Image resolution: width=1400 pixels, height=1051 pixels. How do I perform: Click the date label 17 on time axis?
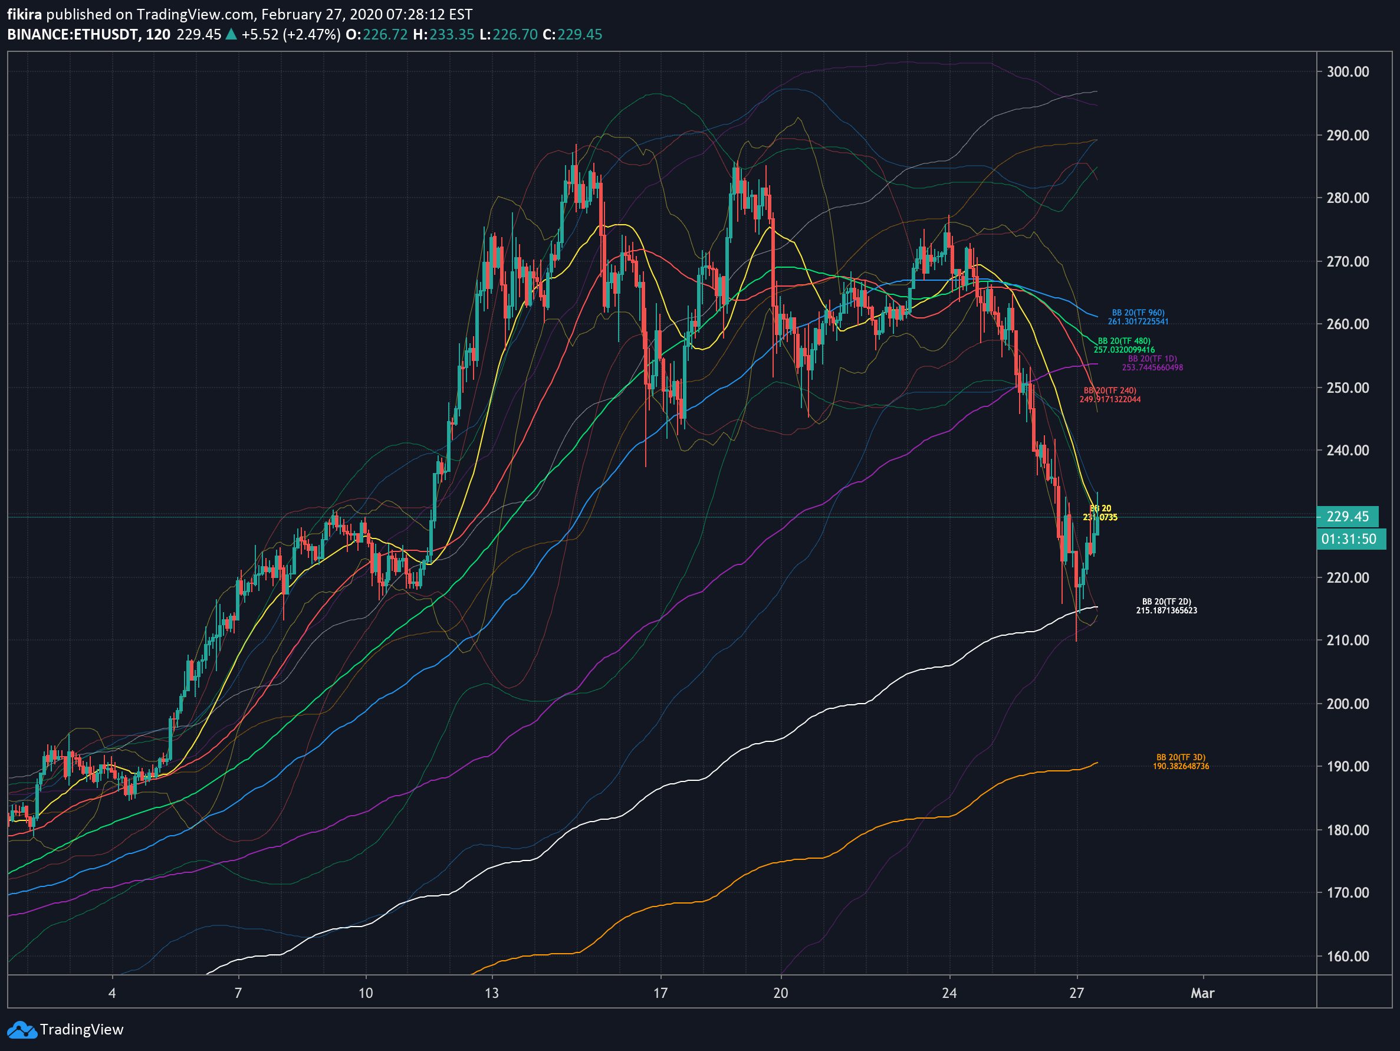[x=660, y=993]
